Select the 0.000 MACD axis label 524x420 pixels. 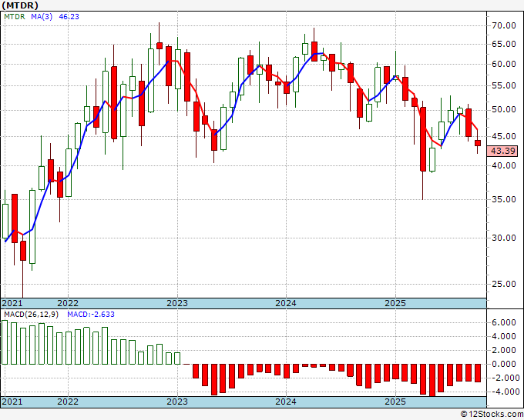(504, 364)
